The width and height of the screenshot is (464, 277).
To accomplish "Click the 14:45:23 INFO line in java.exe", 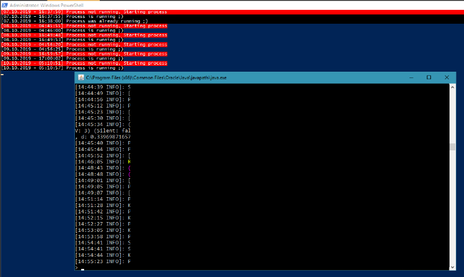I will coord(103,112).
